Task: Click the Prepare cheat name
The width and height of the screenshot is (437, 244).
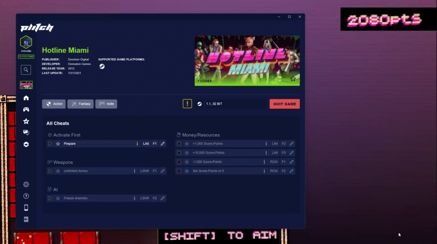Action: click(69, 144)
